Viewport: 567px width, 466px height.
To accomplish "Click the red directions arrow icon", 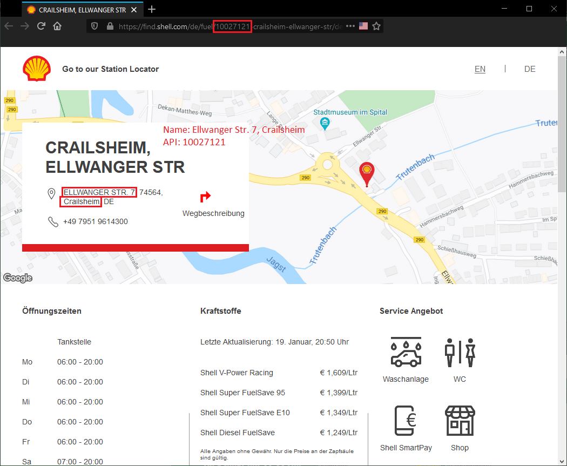I will (x=205, y=197).
